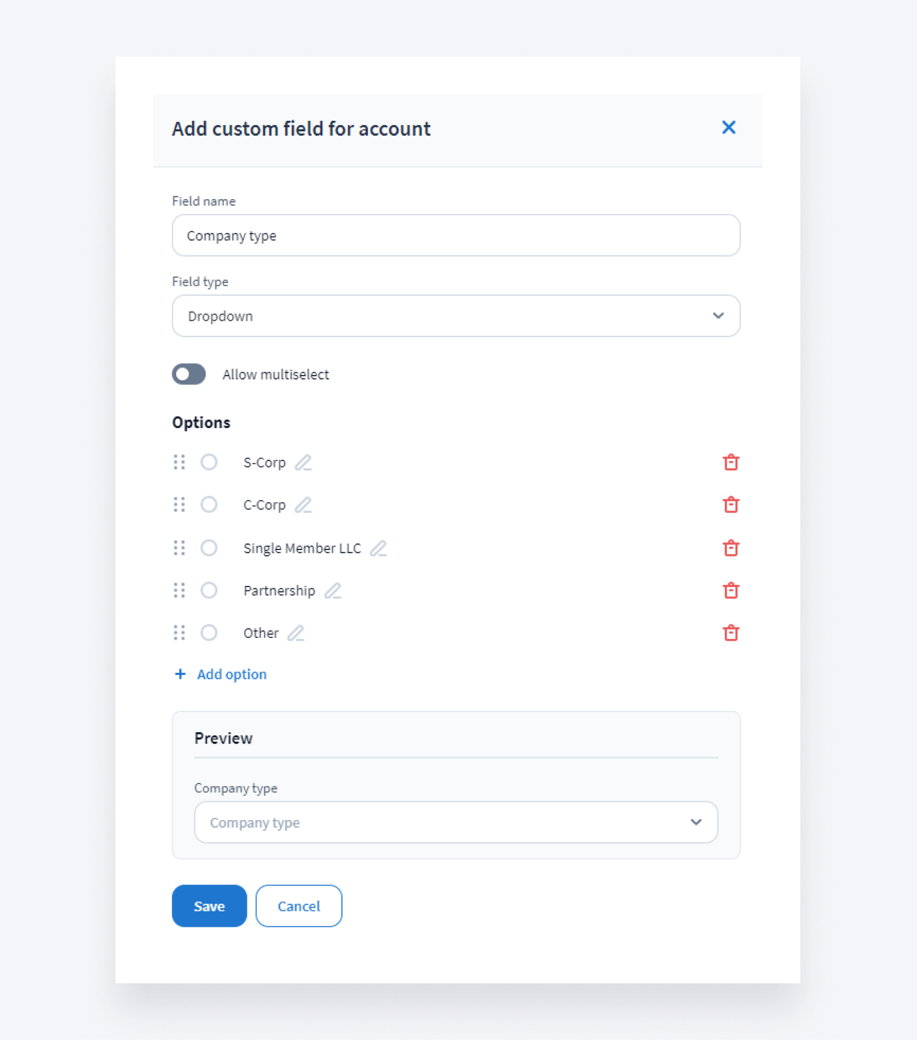Close the Add custom field dialog
917x1047 pixels.
[x=728, y=127]
